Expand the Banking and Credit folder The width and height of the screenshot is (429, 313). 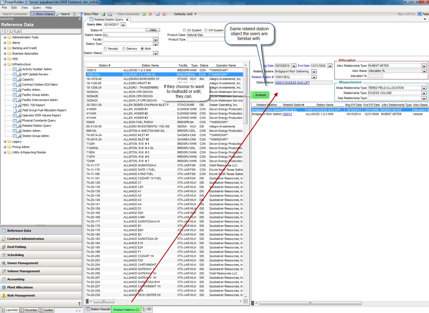point(5,48)
